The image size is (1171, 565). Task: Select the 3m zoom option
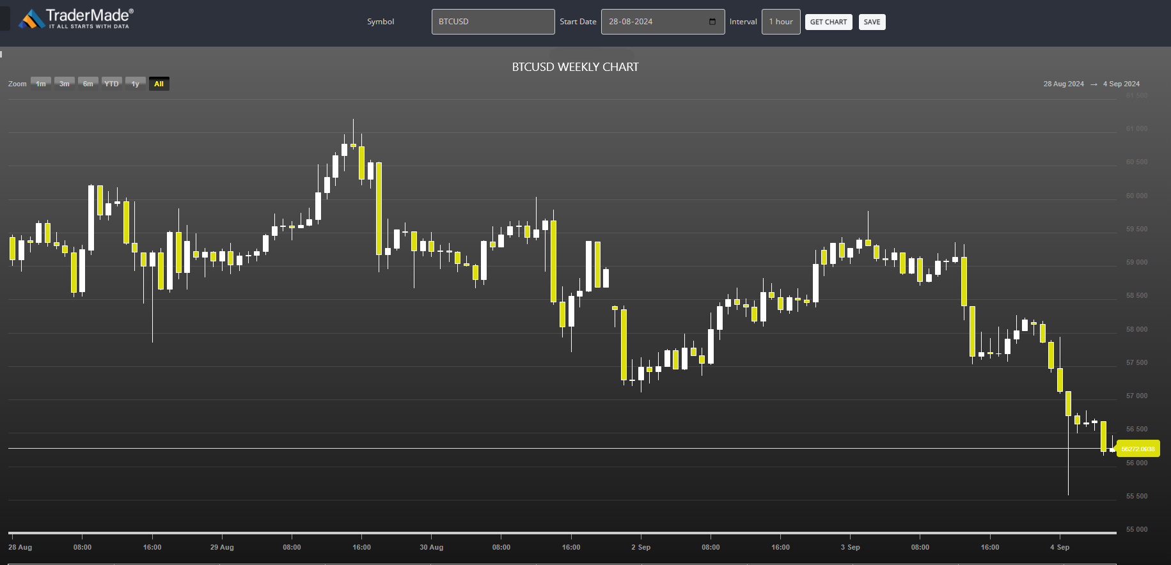[65, 84]
